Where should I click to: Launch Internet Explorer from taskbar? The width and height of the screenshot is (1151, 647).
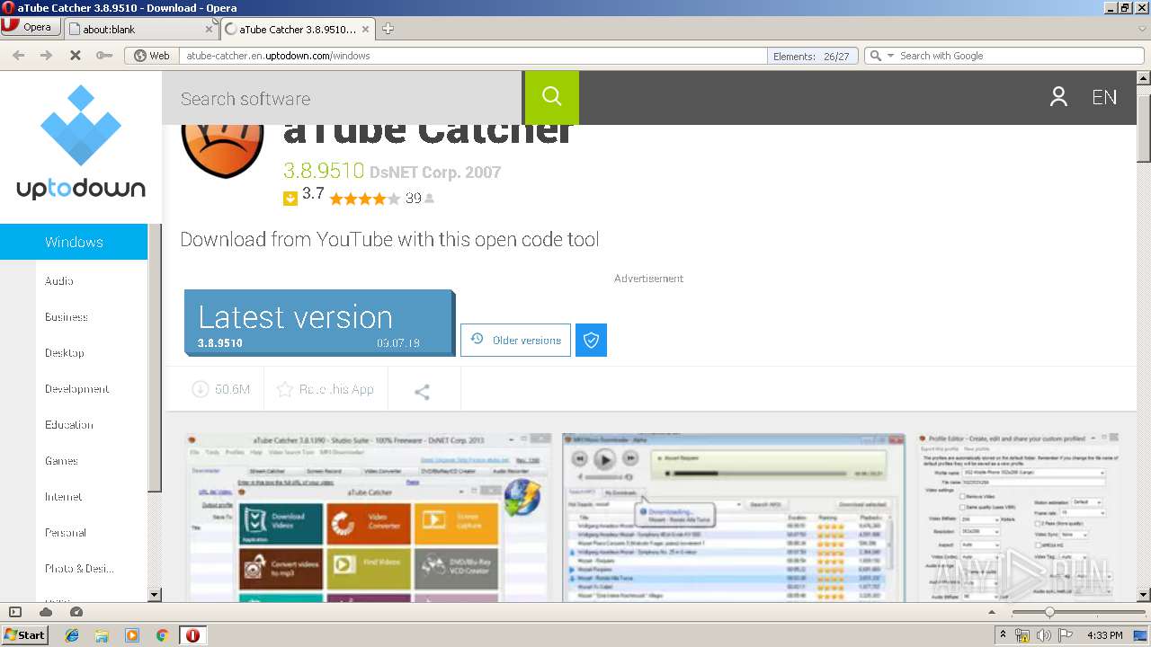(72, 635)
